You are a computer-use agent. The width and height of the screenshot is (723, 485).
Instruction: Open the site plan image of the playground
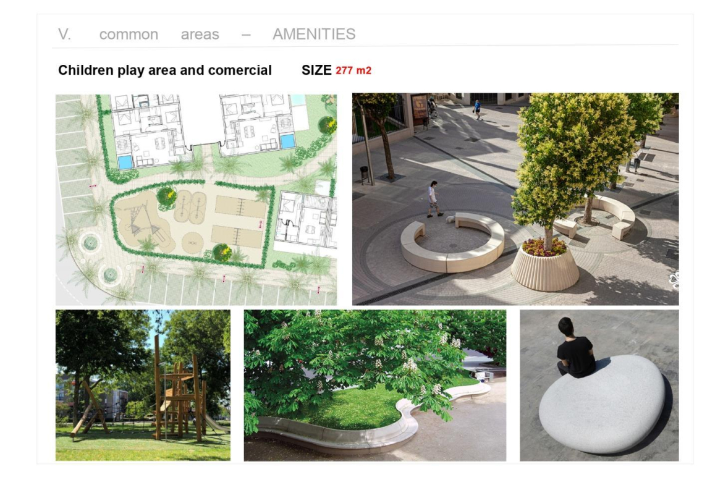tap(196, 199)
